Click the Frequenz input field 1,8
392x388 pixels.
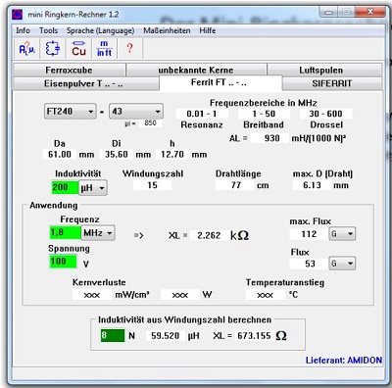pyautogui.click(x=65, y=232)
